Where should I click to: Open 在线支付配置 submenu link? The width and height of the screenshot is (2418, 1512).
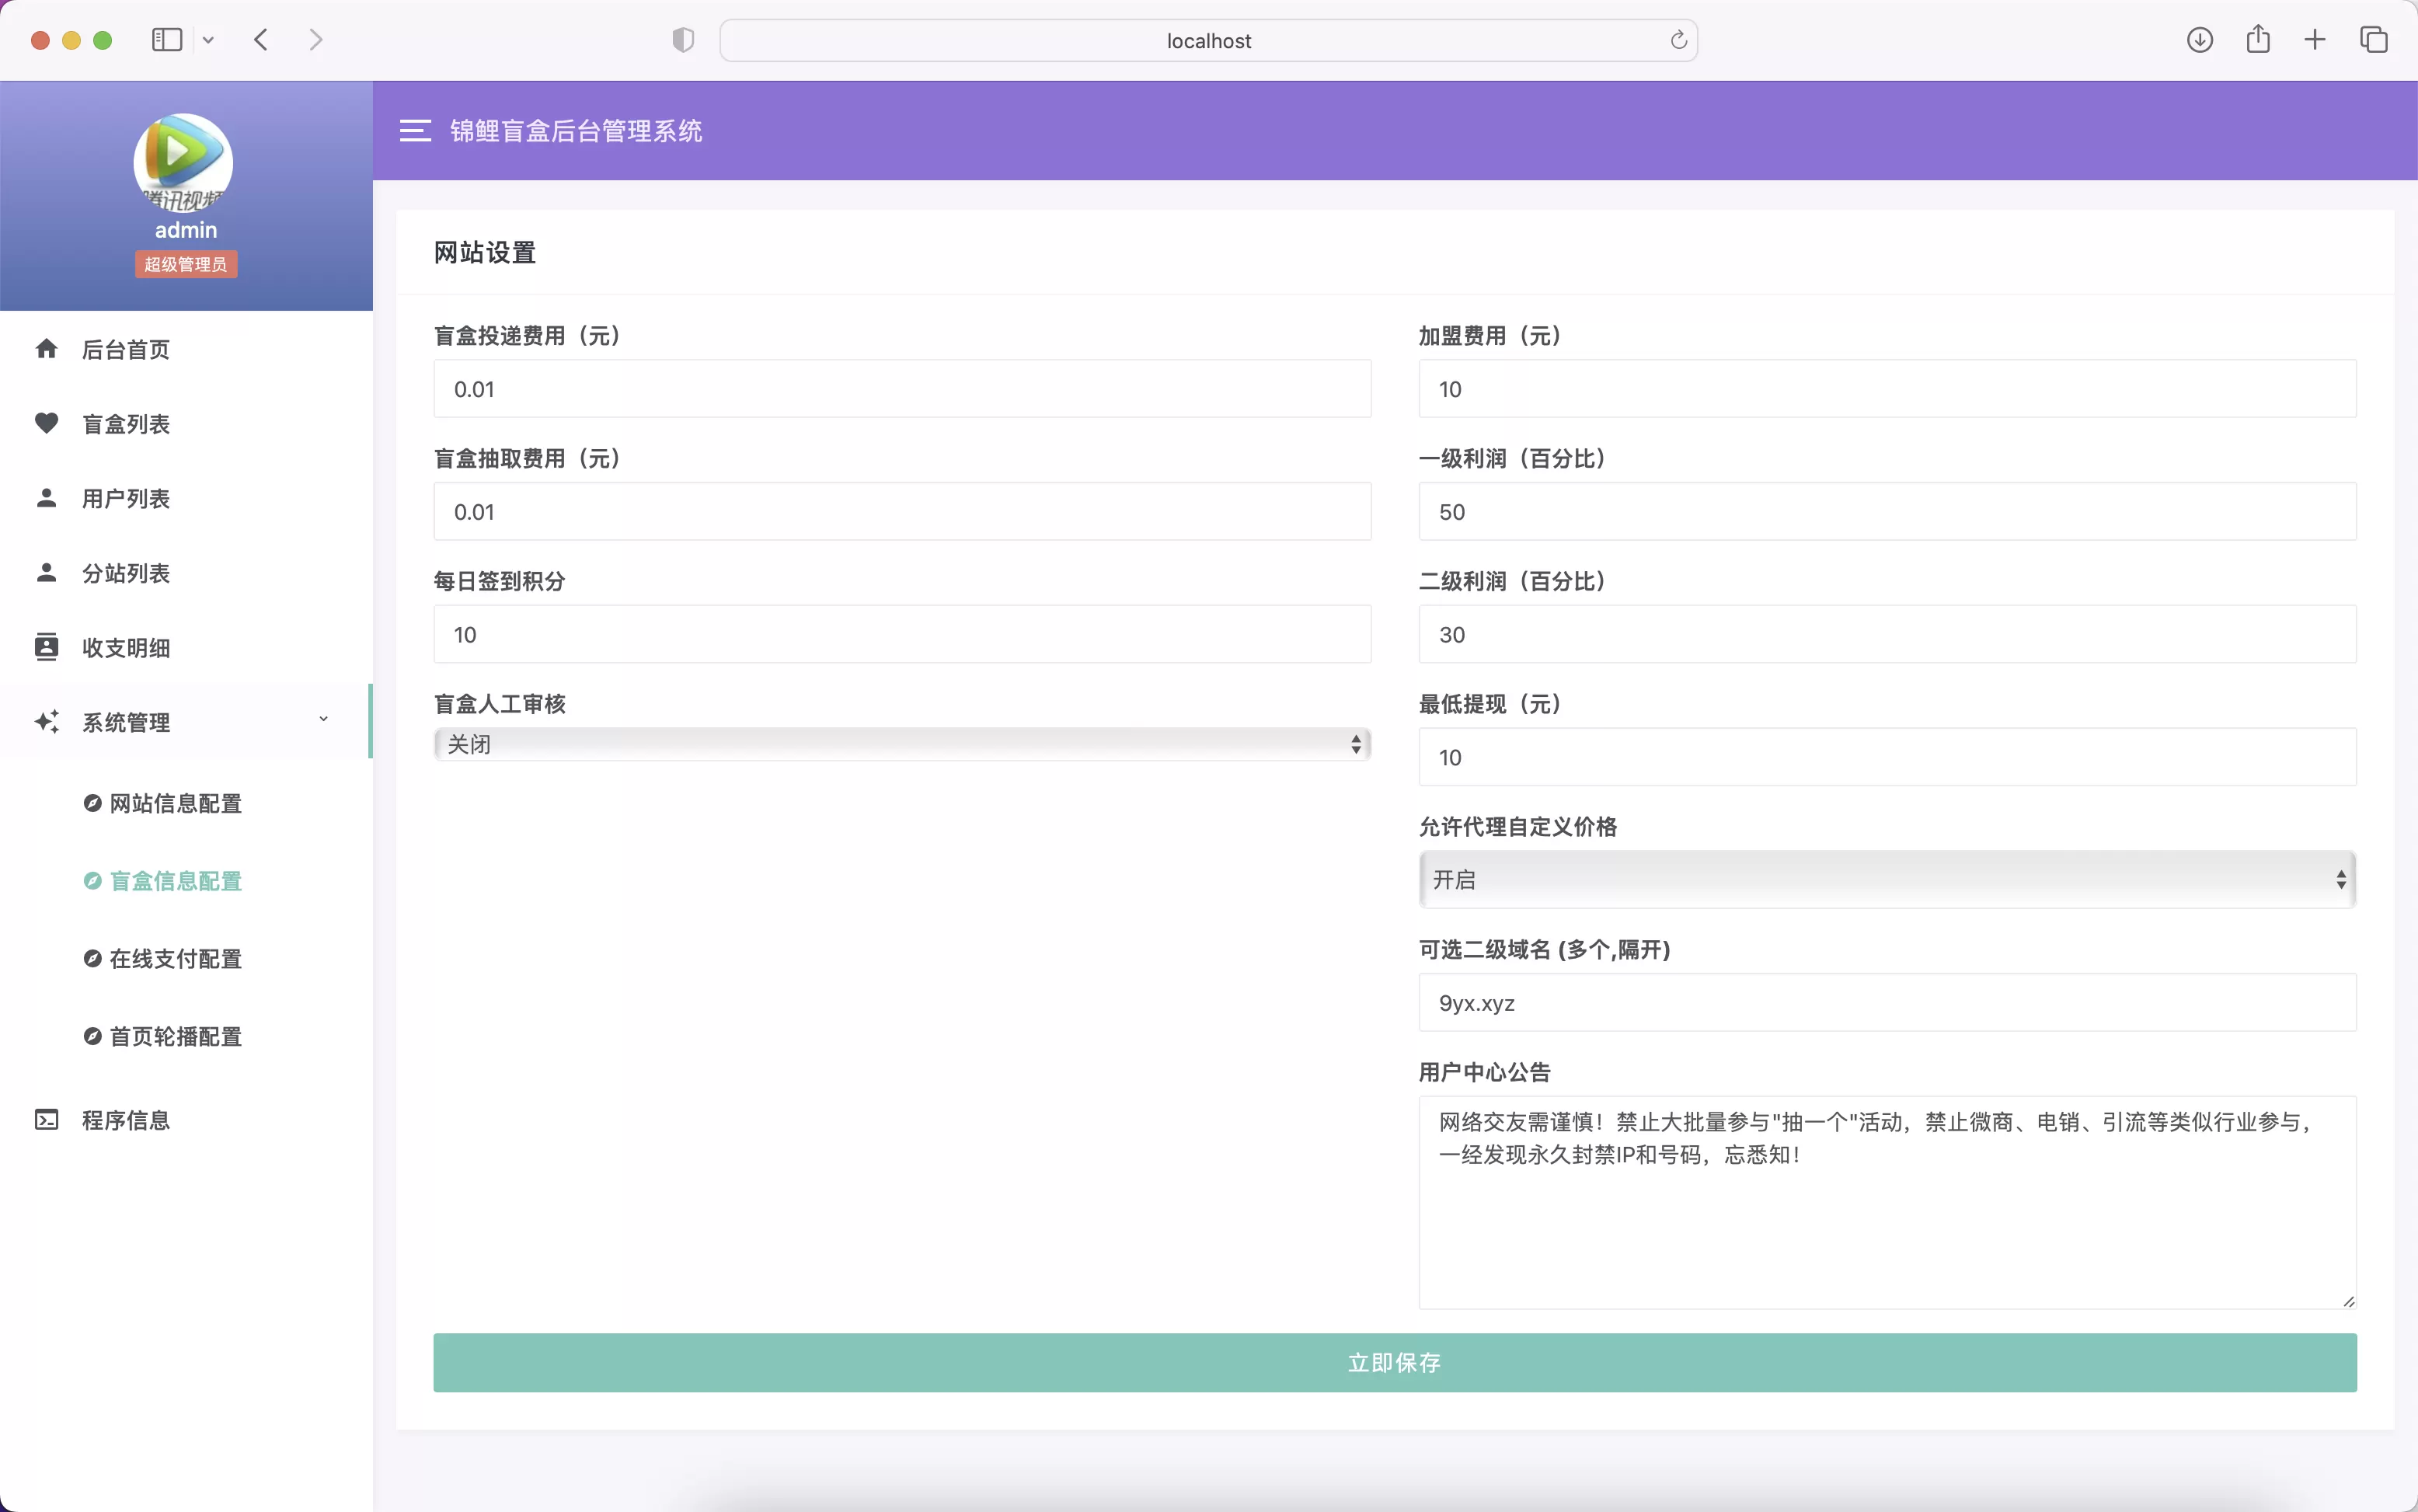(x=175, y=959)
